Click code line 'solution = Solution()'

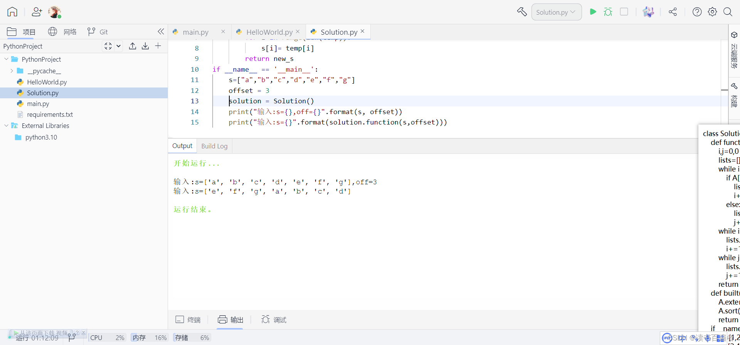272,101
